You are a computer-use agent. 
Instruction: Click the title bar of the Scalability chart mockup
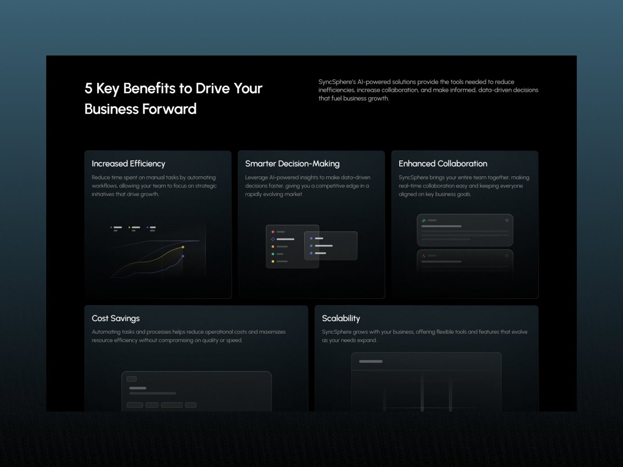(x=426, y=361)
